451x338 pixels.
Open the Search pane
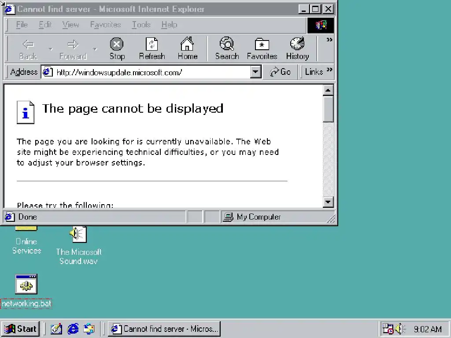point(227,49)
